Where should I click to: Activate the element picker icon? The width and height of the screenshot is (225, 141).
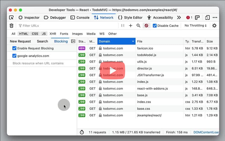[x=11, y=18]
